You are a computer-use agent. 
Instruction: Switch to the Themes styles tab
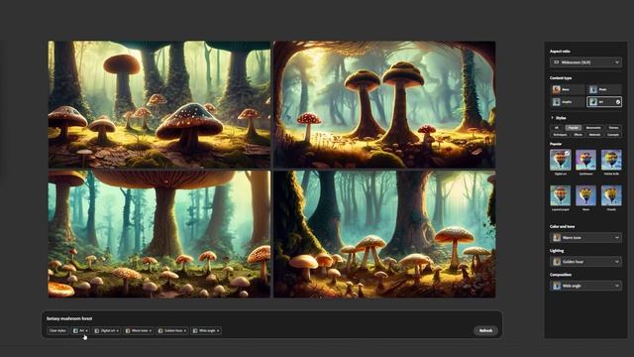point(613,128)
